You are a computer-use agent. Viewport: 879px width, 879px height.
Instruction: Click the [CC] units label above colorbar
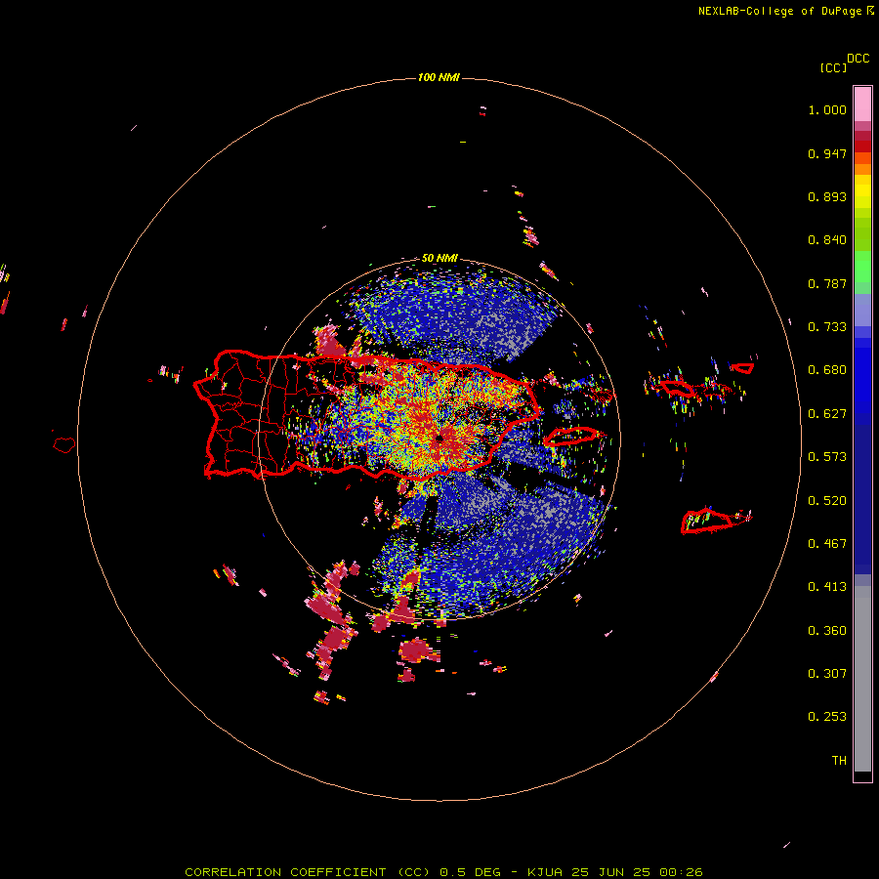pyautogui.click(x=833, y=67)
